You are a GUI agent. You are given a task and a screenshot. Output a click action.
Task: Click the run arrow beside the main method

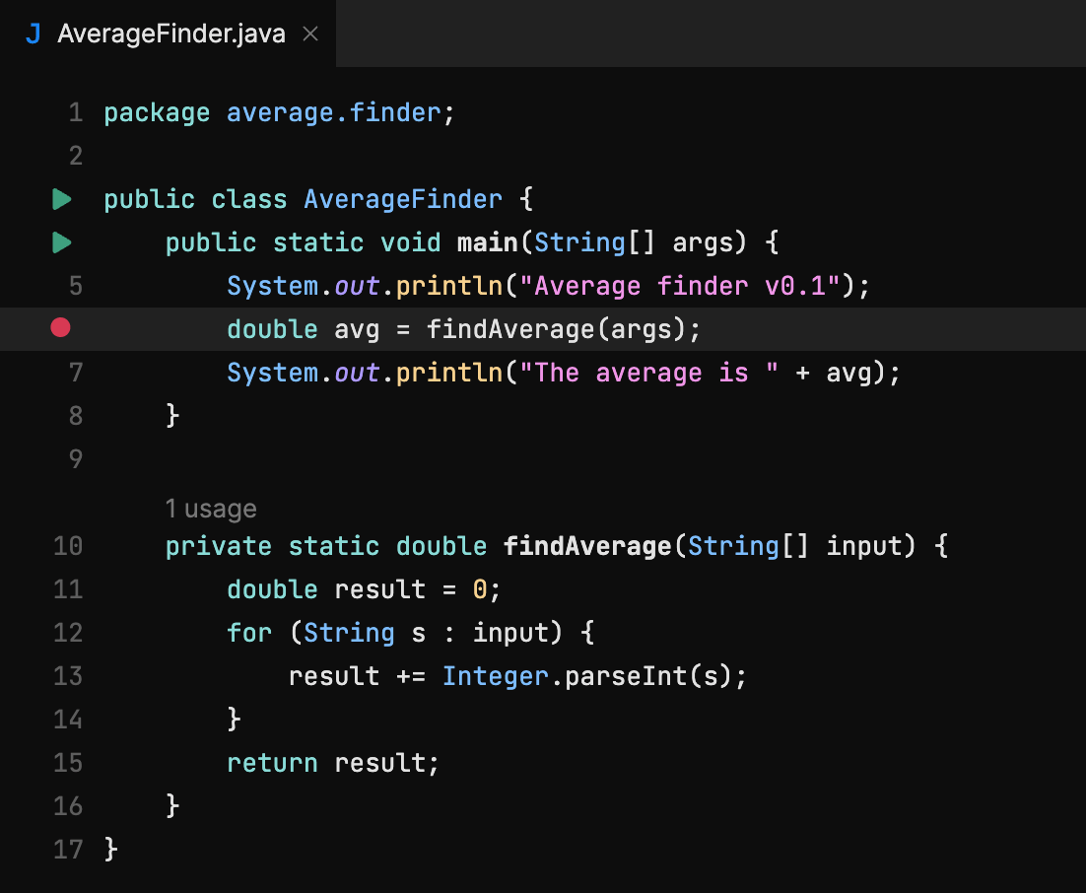61,242
